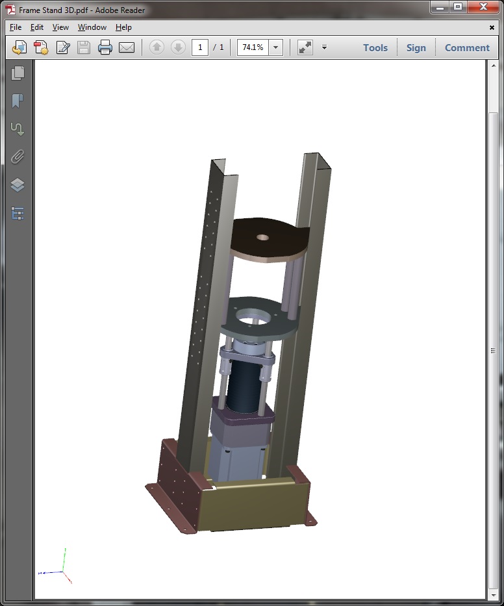Open the File menu

pyautogui.click(x=16, y=27)
